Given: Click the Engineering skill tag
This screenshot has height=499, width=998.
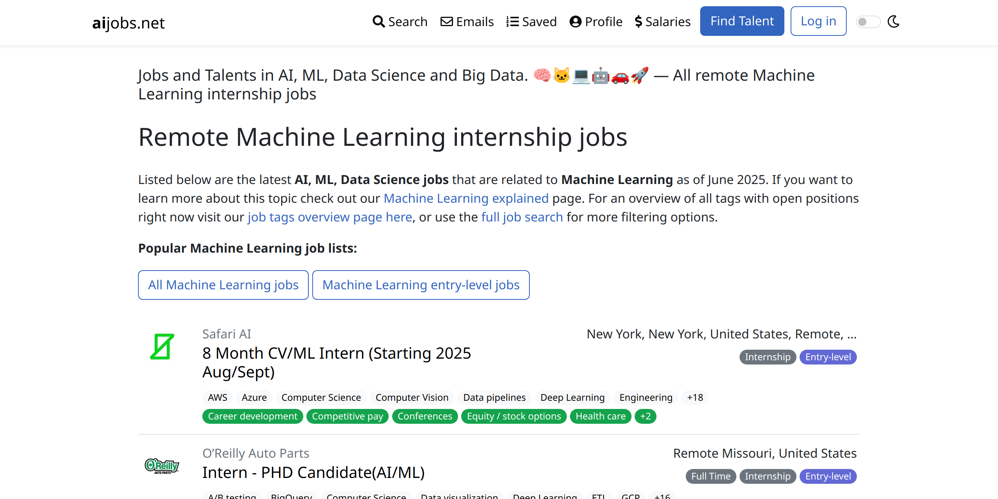Looking at the screenshot, I should [x=646, y=398].
